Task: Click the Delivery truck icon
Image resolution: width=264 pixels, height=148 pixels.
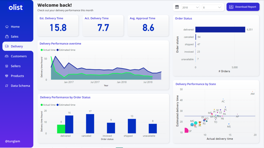Action: tap(7, 46)
